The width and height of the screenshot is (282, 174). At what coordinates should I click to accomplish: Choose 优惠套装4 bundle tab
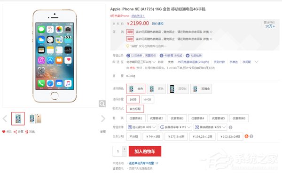[198, 118]
